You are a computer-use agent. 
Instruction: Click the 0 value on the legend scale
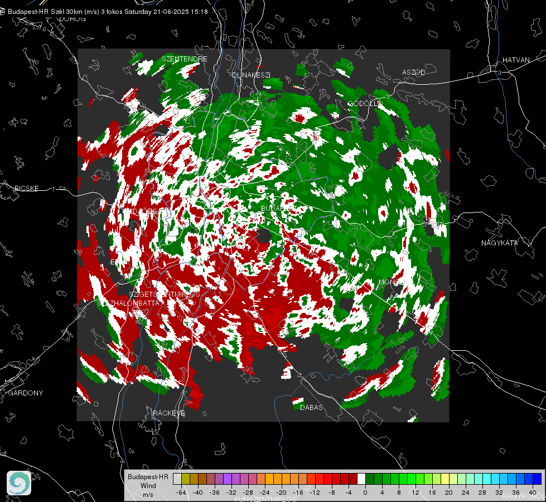click(365, 493)
